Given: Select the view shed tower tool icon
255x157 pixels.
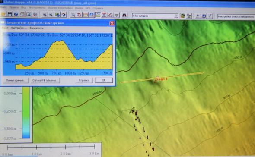Looking at the screenshot, I should click(x=104, y=15).
